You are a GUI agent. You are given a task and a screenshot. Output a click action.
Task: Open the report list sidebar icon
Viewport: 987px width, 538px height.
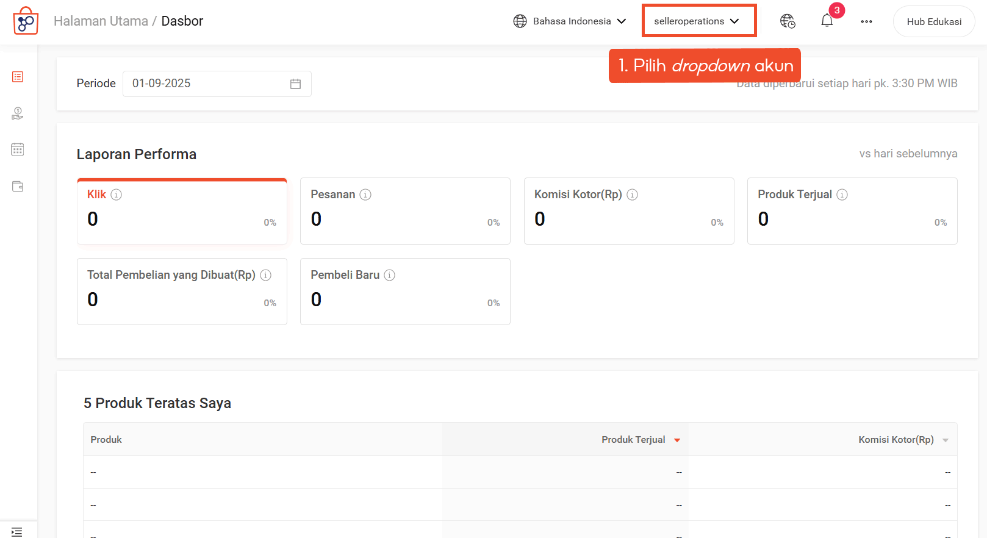click(x=18, y=77)
